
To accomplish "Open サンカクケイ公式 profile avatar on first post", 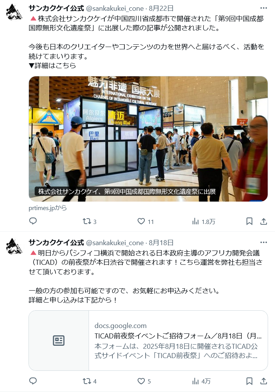I will point(14,12).
